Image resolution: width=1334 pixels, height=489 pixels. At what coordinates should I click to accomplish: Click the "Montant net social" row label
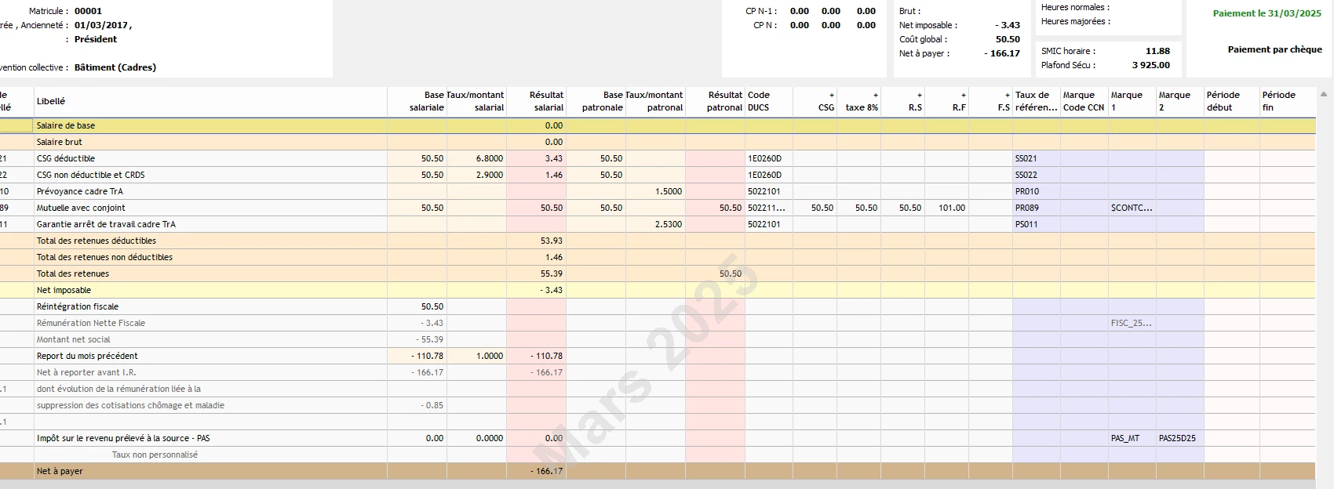point(74,339)
